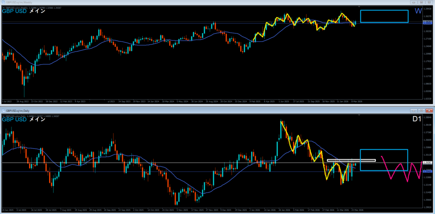Click the Daily chart window title icon

pyautogui.click(x=3, y=111)
